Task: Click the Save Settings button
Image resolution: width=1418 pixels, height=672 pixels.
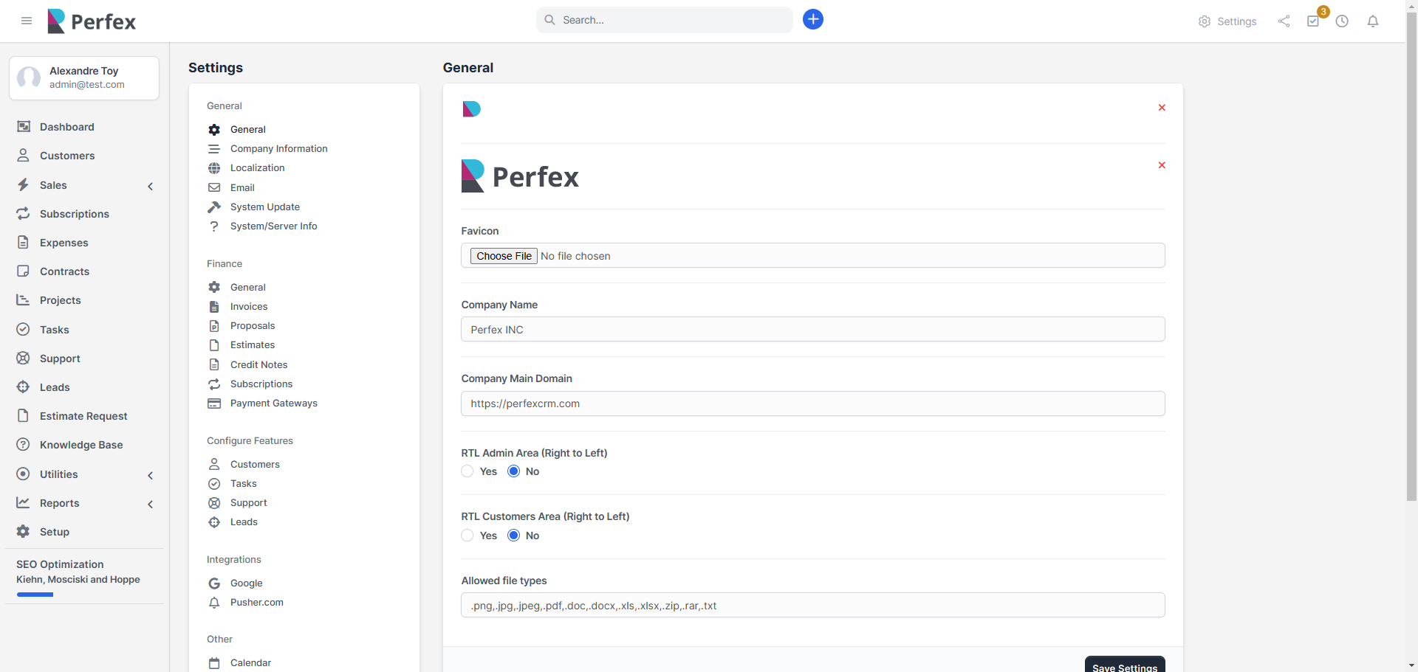Action: 1124,666
